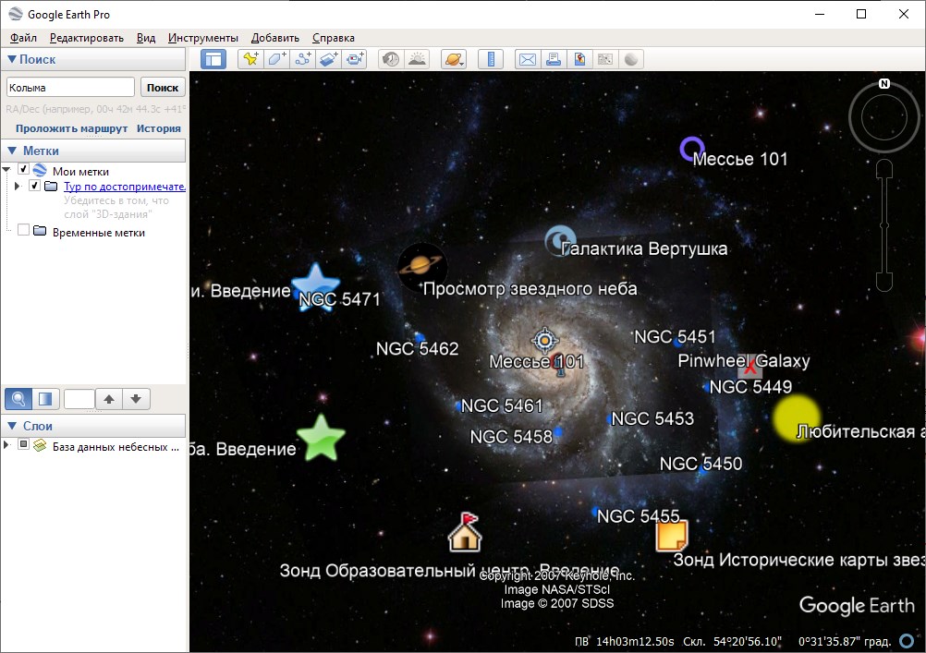The width and height of the screenshot is (926, 653).
Task: Open the Добавить menu
Action: click(275, 38)
